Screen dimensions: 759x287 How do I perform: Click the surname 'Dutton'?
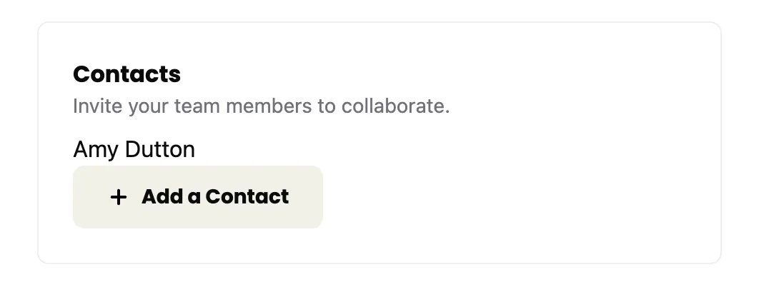159,149
